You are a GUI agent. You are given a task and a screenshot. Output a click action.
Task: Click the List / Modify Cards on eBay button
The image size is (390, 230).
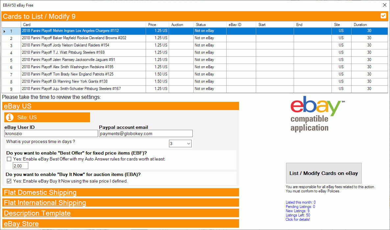click(324, 173)
